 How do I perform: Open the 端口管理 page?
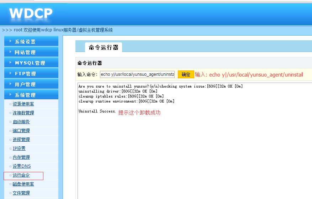pos(21,131)
